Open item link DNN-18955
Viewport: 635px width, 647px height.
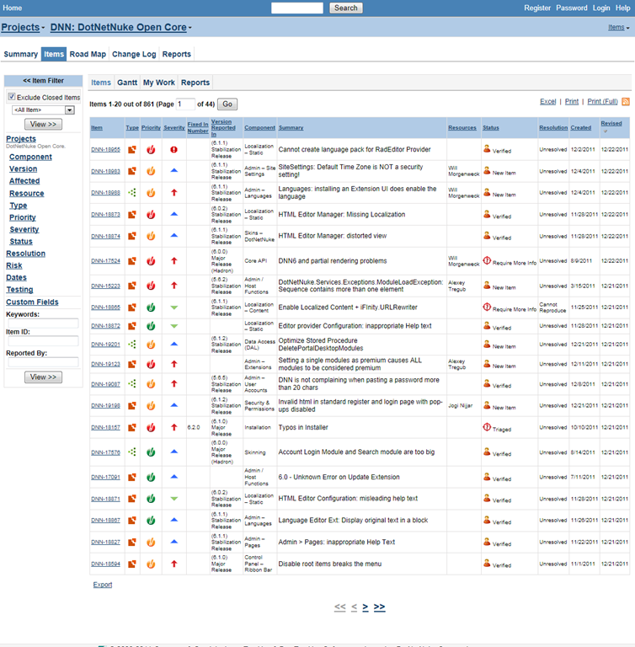click(105, 150)
